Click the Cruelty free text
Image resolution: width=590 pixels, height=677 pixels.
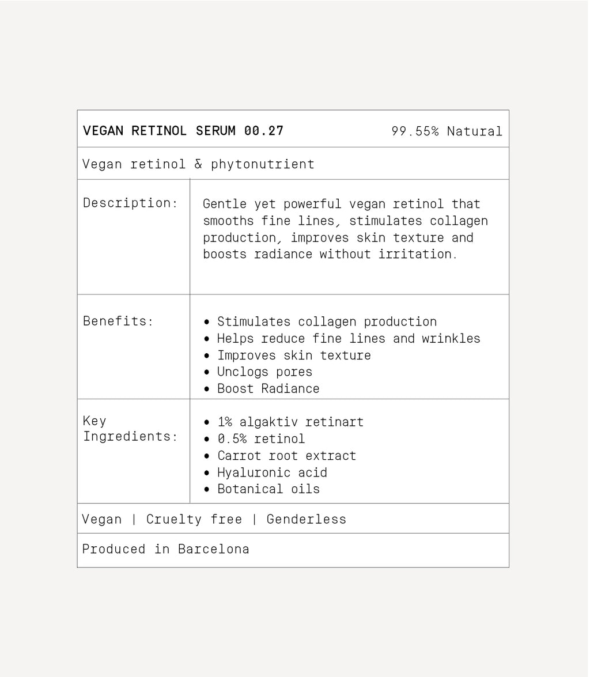click(194, 519)
